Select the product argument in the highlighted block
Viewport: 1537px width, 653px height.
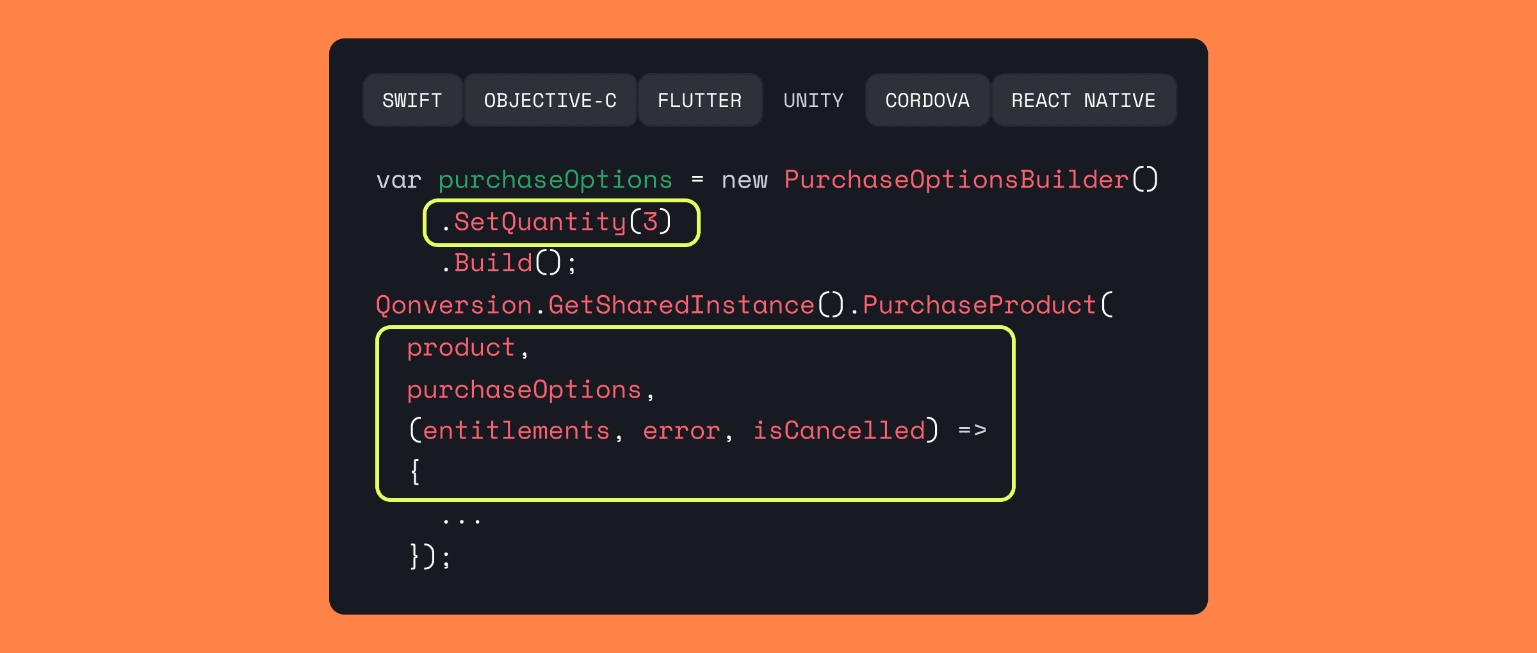[x=461, y=346]
